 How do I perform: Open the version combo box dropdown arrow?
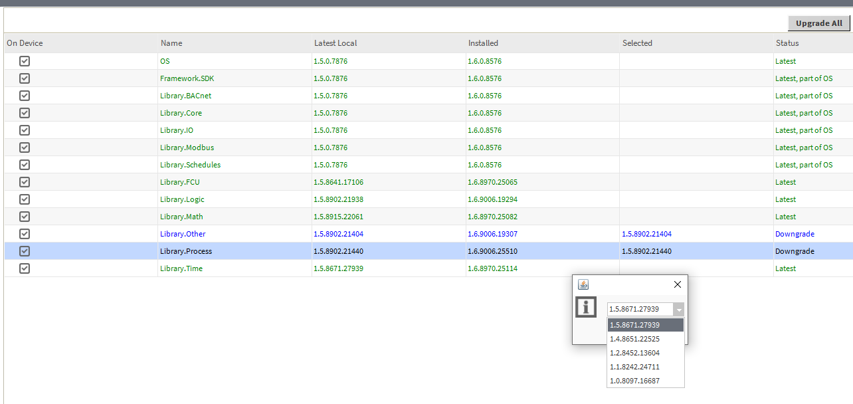coord(678,310)
